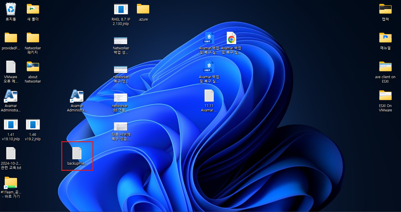Screen dimensions: 401x212
Task: Select the VMware 오류 메... text file
Action: coord(11,72)
